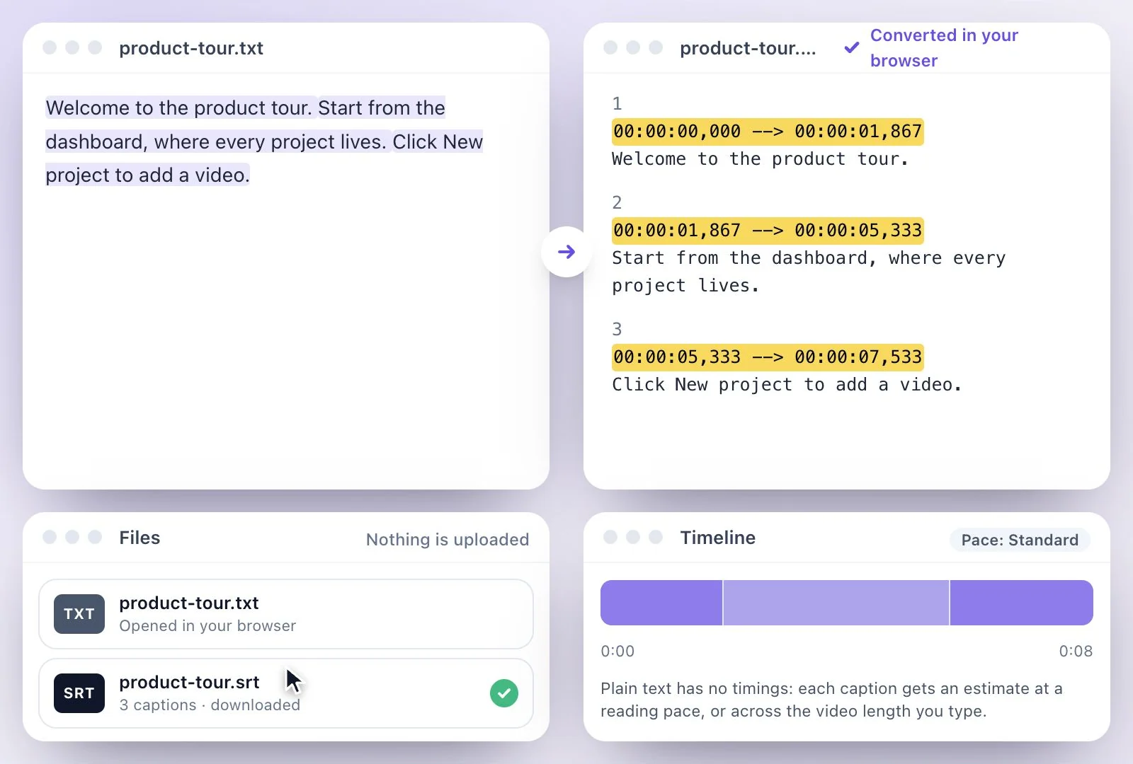1133x764 pixels.
Task: Click timestamp 00:00:00,000 --> 00:00:01,867
Action: 768,132
